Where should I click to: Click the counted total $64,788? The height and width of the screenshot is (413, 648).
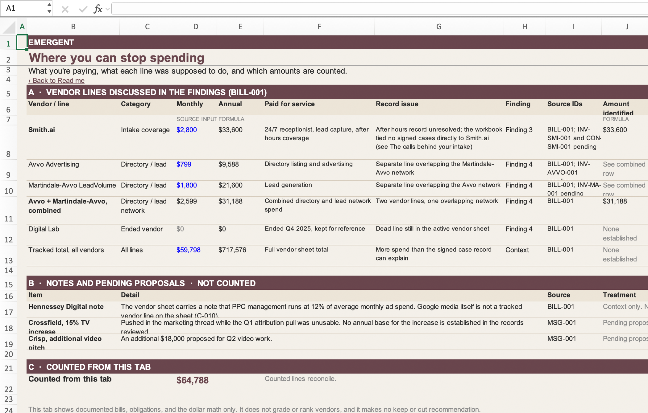click(192, 380)
